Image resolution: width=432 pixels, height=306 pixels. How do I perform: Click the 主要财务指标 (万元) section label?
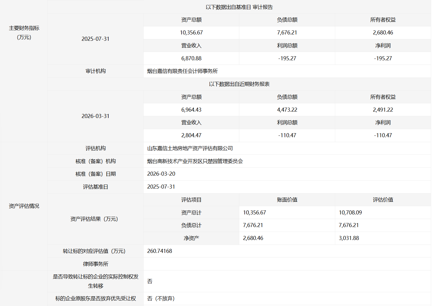24,33
